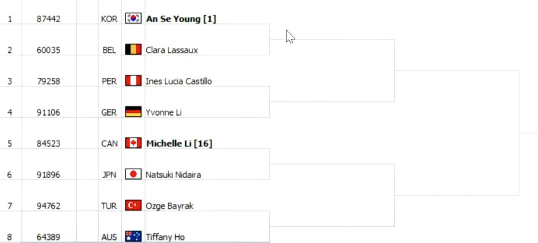The width and height of the screenshot is (538, 243).
Task: Click the South Korea flag icon
Action: tap(133, 18)
